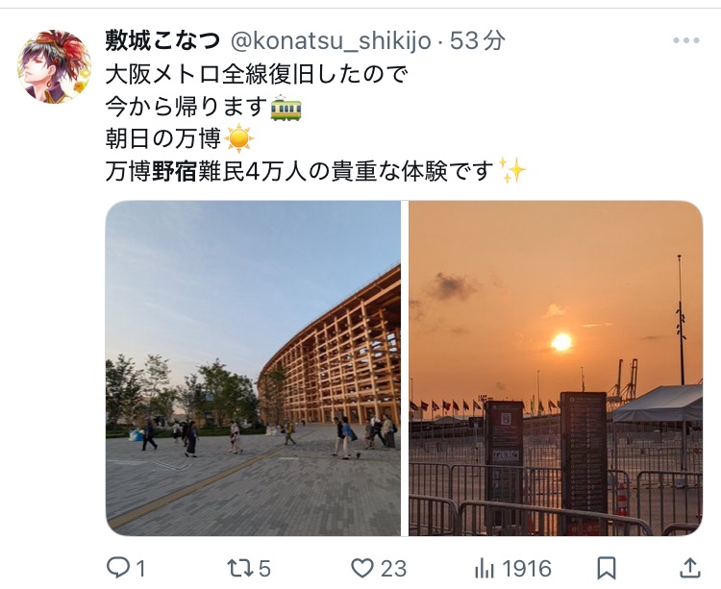Screen dimensions: 721x589
Task: Select the bold 野宿 keyword in text
Action: pos(174,171)
